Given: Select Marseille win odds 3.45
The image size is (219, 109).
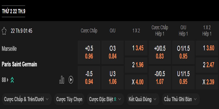Looking at the screenshot, I should point(136,48).
